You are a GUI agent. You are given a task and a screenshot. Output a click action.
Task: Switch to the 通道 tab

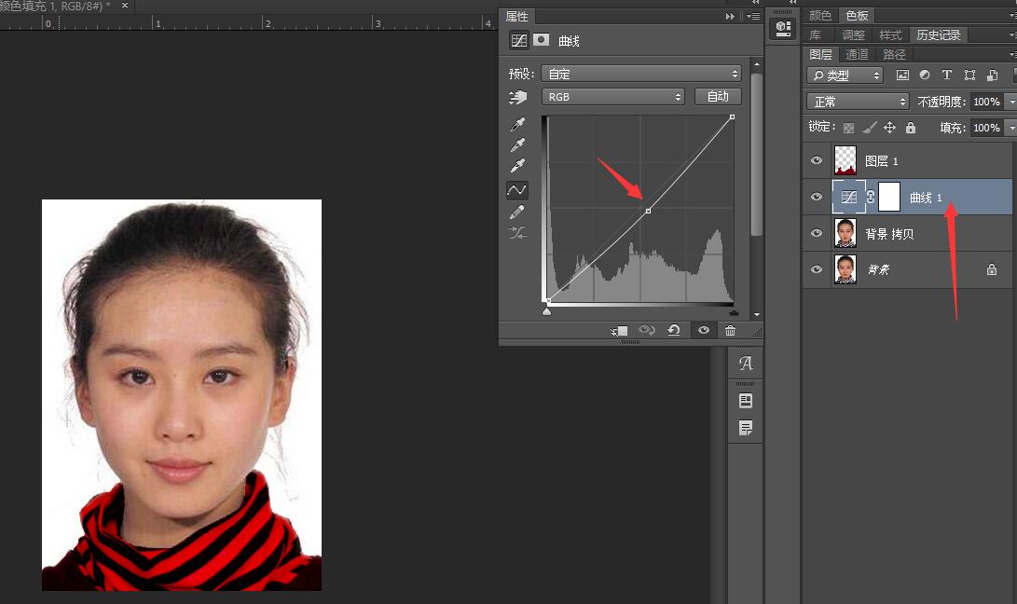[857, 54]
